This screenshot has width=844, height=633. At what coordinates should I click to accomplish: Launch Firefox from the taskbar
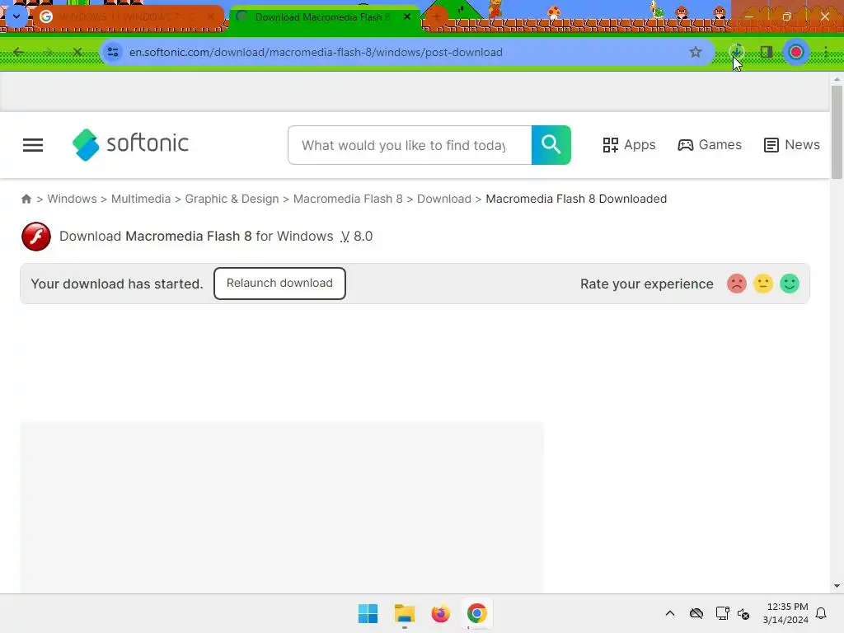(440, 613)
